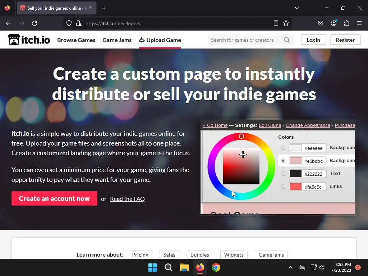The image size is (368, 276).
Task: Click the Register button
Action: 345,40
